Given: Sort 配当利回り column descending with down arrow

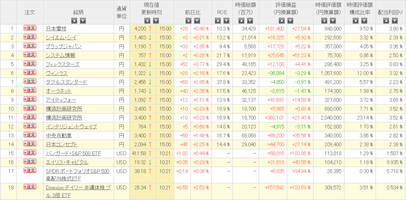Looking at the screenshot, I should [394, 21].
